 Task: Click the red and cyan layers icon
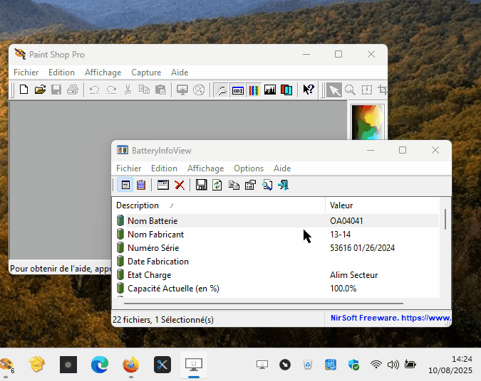coord(286,90)
